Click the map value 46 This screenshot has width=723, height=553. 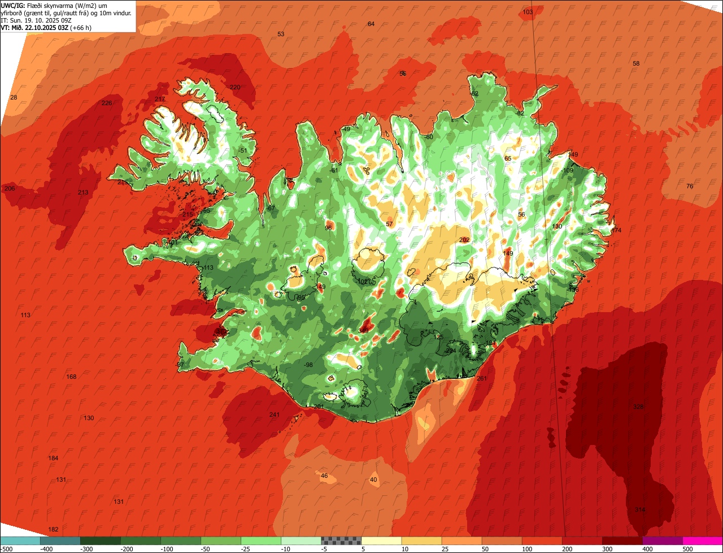point(324,476)
